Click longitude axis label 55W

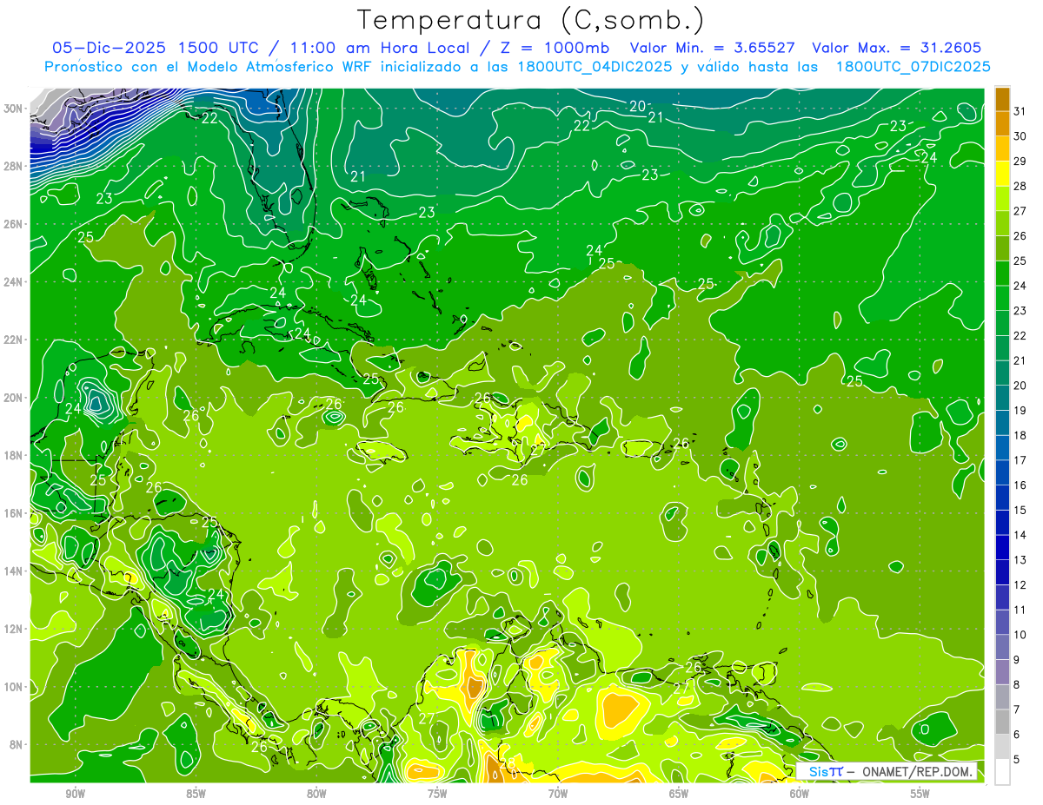coord(920,794)
